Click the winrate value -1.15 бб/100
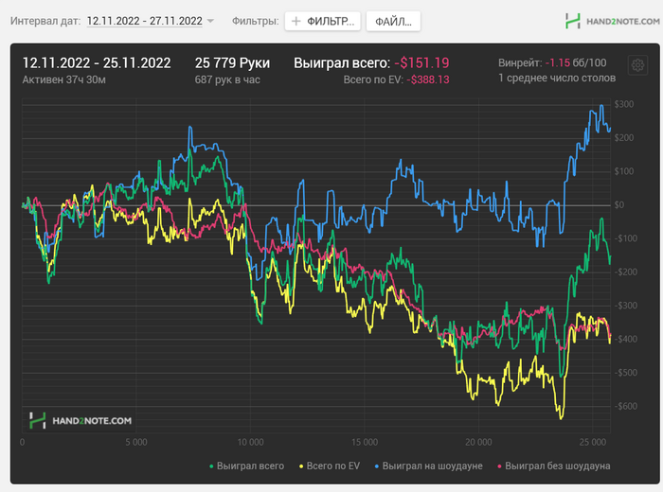The width and height of the screenshot is (663, 492). click(x=576, y=63)
